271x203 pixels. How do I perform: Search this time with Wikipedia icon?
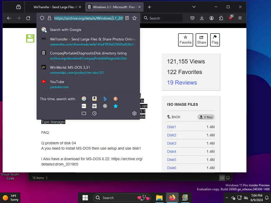point(94,106)
